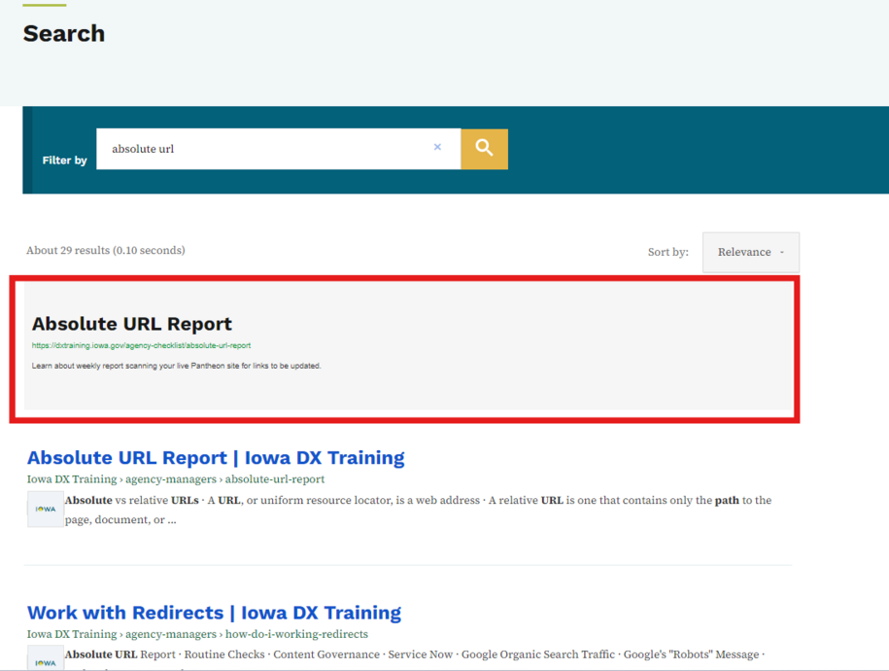The height and width of the screenshot is (671, 889).
Task: Open Work with Redirects | Iowa DX Training
Action: click(213, 613)
